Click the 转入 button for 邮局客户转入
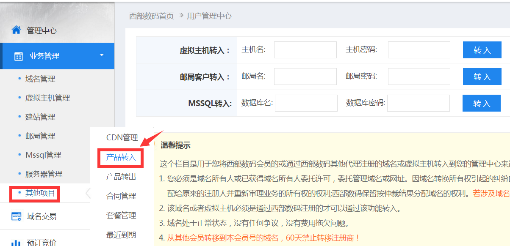This screenshot has width=510, height=246. point(482,77)
